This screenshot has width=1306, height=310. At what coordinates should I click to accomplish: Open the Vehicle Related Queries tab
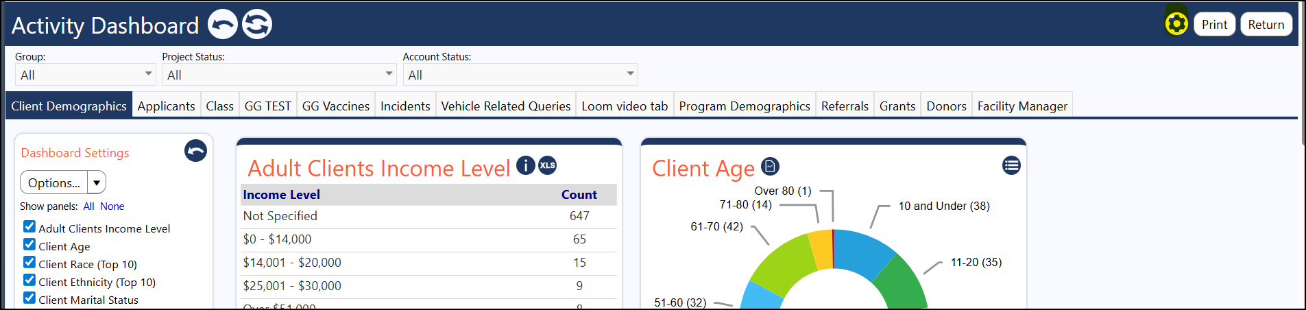506,106
